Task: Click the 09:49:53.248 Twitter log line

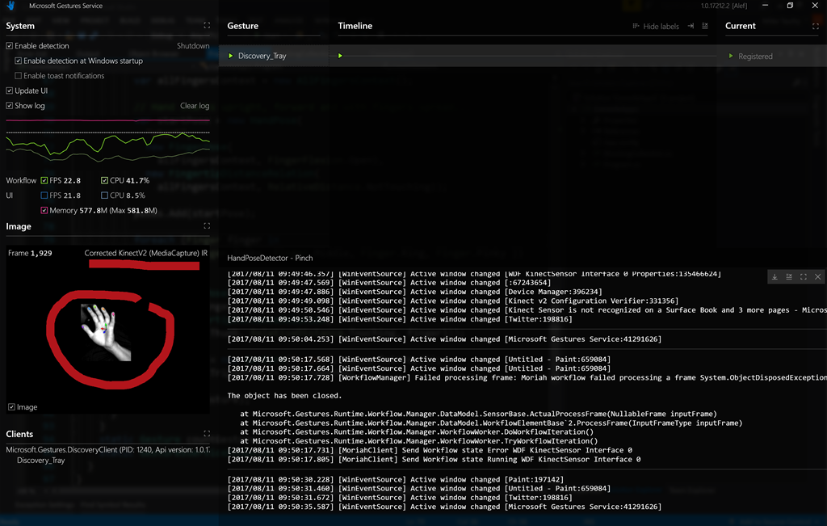Action: [400, 319]
